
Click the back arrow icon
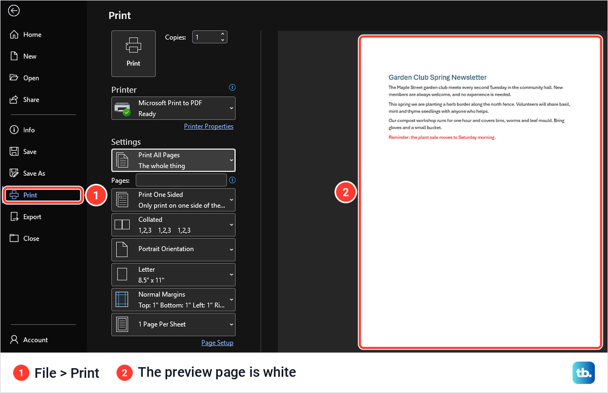pos(14,11)
